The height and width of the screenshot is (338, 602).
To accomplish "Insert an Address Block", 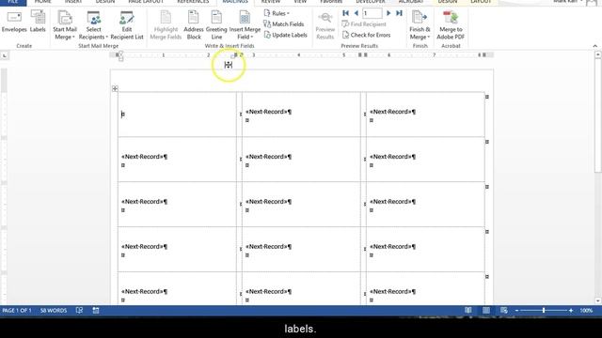I will [x=194, y=25].
